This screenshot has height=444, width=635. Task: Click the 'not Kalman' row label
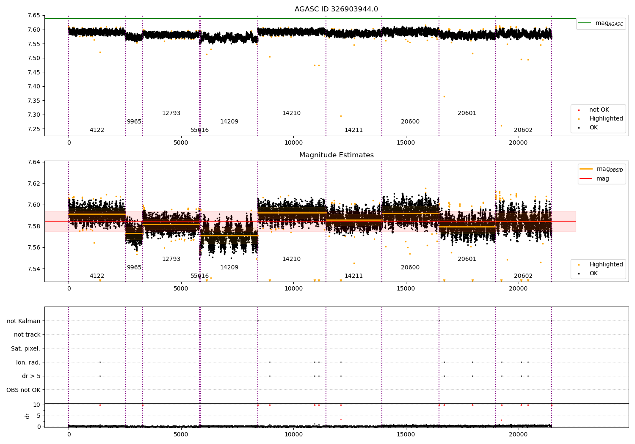point(24,321)
